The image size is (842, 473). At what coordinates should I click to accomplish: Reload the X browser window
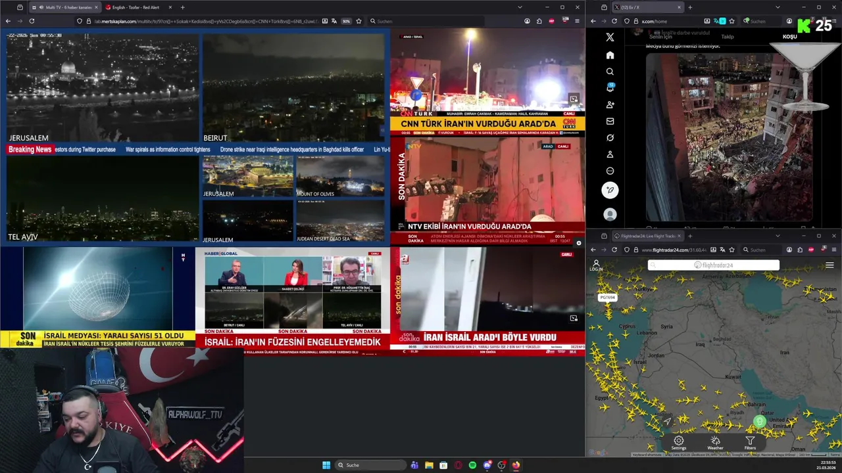coord(614,21)
